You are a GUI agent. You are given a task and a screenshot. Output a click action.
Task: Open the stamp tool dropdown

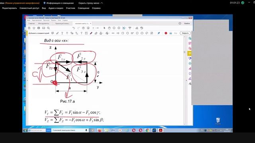click(x=101, y=33)
